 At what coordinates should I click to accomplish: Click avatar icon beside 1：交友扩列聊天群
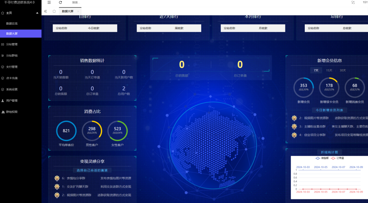click(57, 187)
